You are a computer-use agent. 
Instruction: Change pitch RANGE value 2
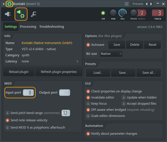click(142, 13)
